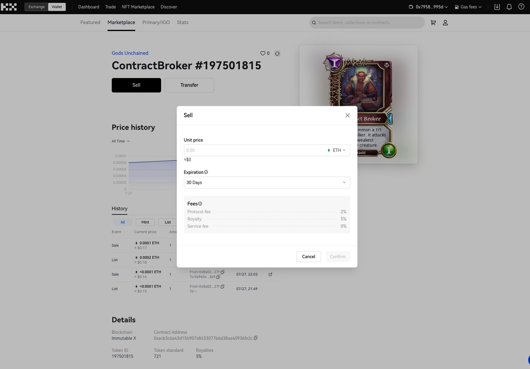
Task: Open Trade in the top menu
Action: [111, 7]
